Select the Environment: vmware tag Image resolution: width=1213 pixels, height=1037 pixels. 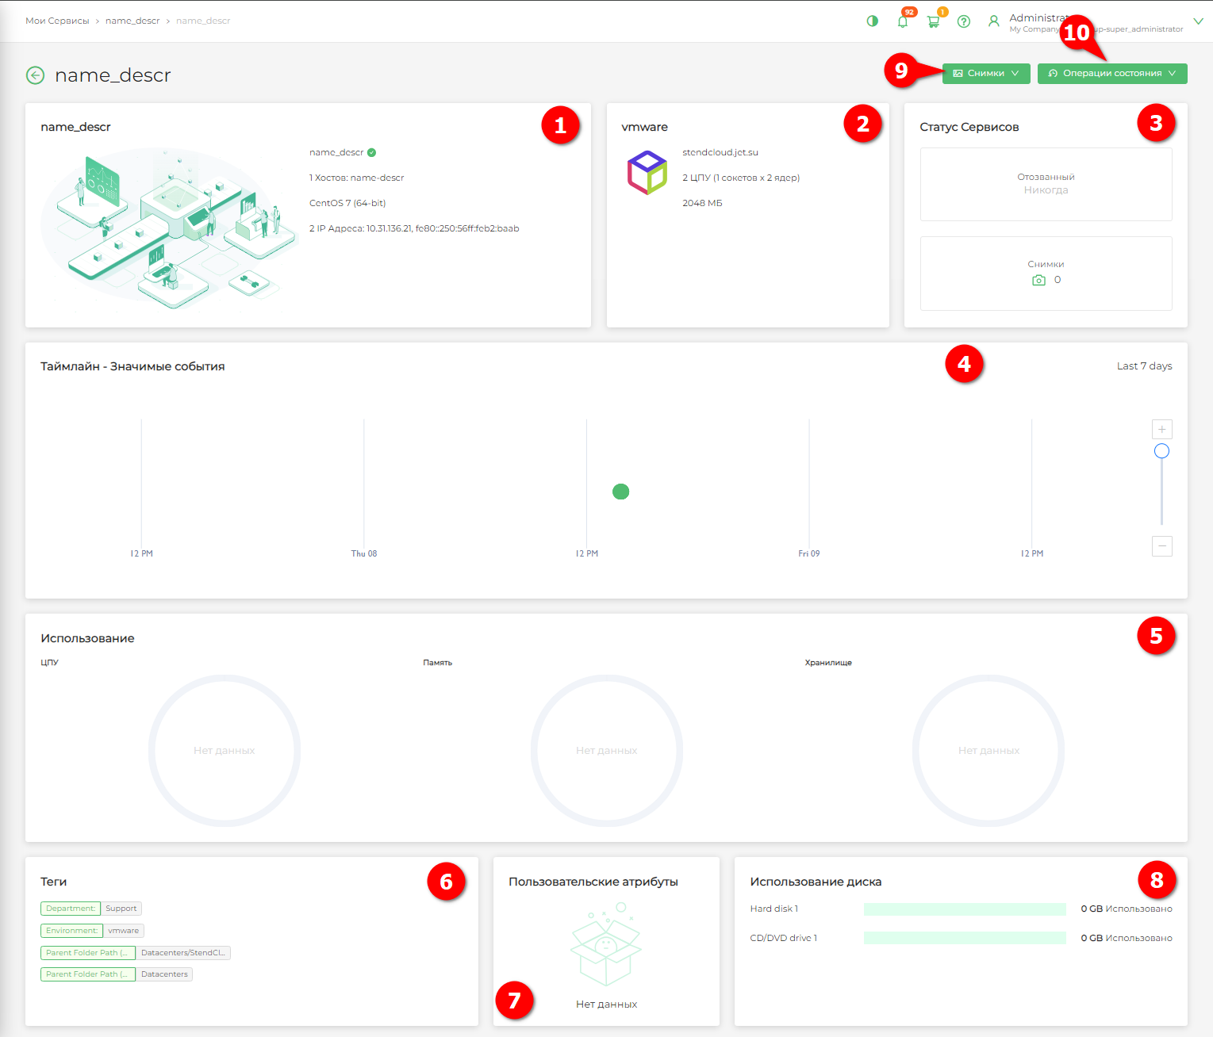(x=92, y=931)
